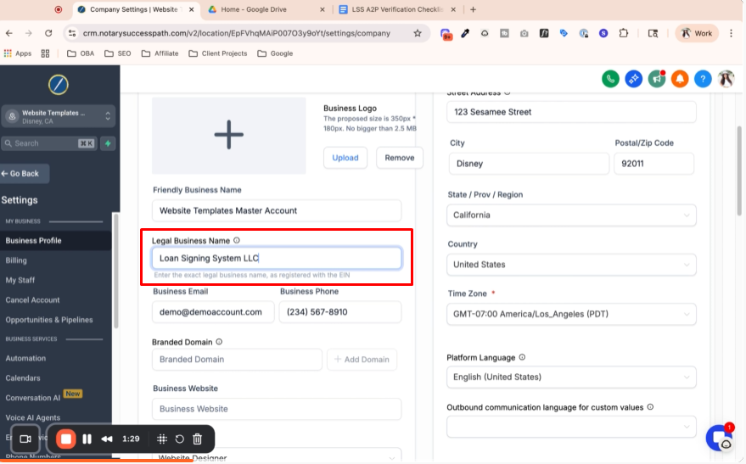The width and height of the screenshot is (746, 464).
Task: Click the green lightning quick actions button
Action: click(108, 143)
